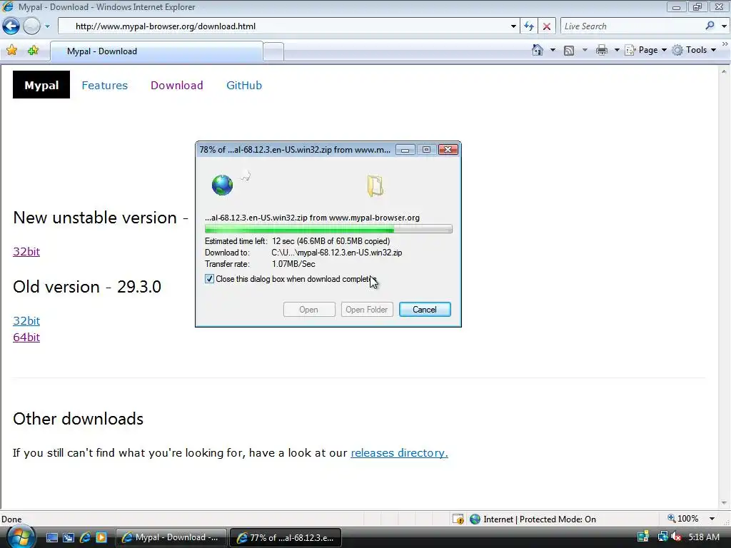Image resolution: width=731 pixels, height=548 pixels.
Task: Click the Forward navigation arrow
Action: [x=31, y=26]
